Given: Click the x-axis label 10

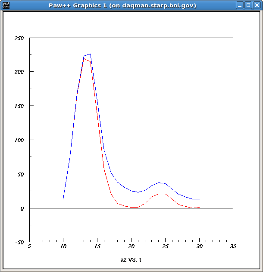Looking at the screenshot, I should coord(63,246).
